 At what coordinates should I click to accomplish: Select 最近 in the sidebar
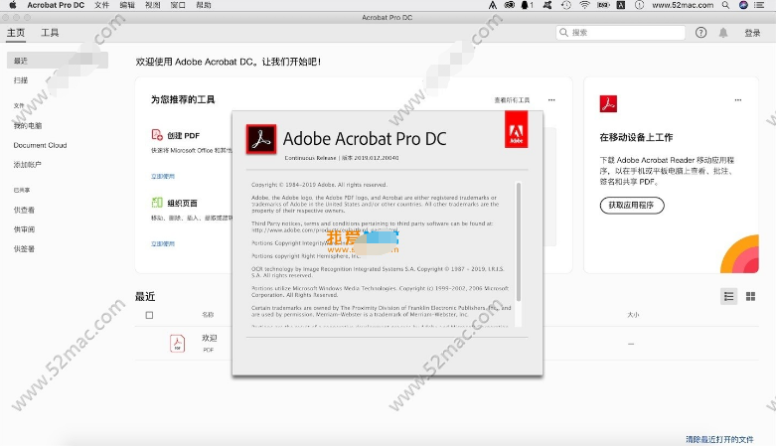pos(58,61)
